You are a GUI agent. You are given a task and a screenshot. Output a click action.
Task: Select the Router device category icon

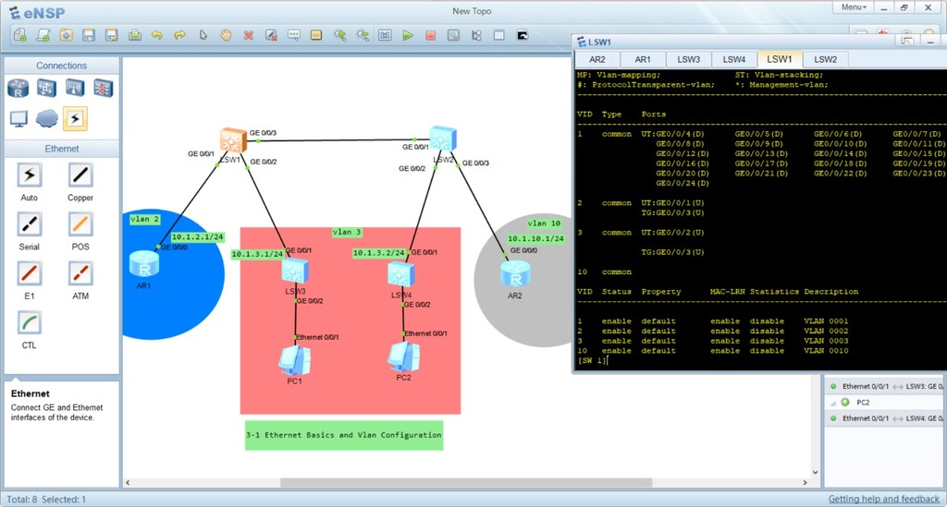(x=18, y=89)
